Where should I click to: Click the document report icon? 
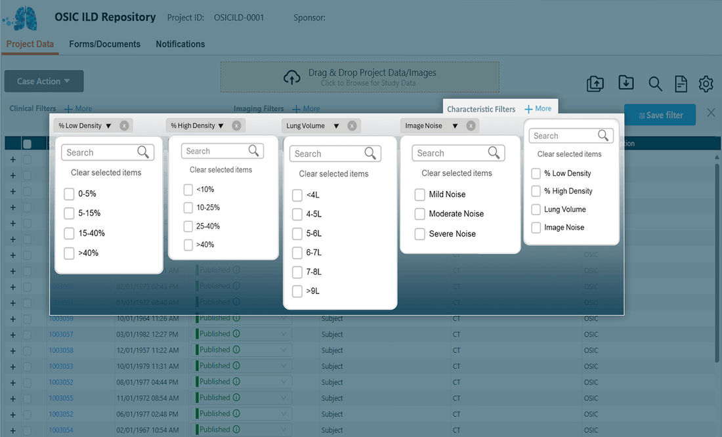pyautogui.click(x=681, y=83)
